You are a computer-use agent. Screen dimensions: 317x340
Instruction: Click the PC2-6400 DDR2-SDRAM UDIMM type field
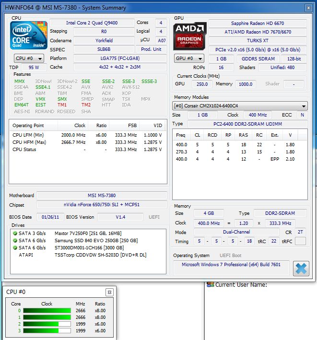(x=247, y=124)
